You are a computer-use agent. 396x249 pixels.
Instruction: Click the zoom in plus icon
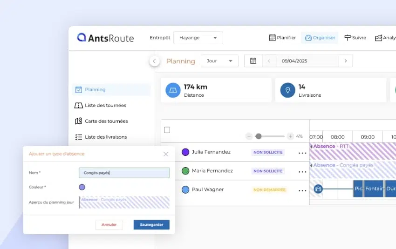290,136
